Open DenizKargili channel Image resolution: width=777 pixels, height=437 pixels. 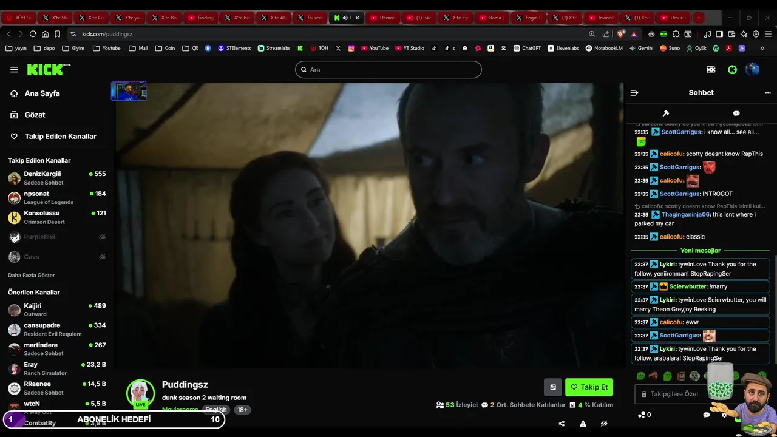[57, 178]
